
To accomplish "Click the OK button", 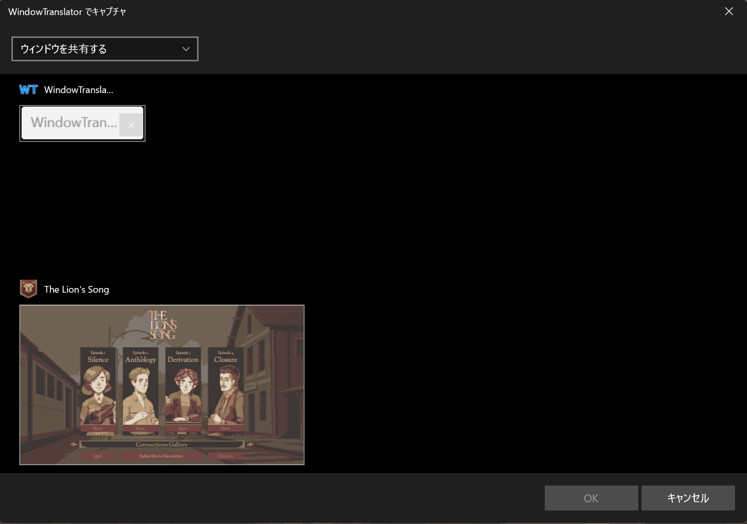I will 591,498.
